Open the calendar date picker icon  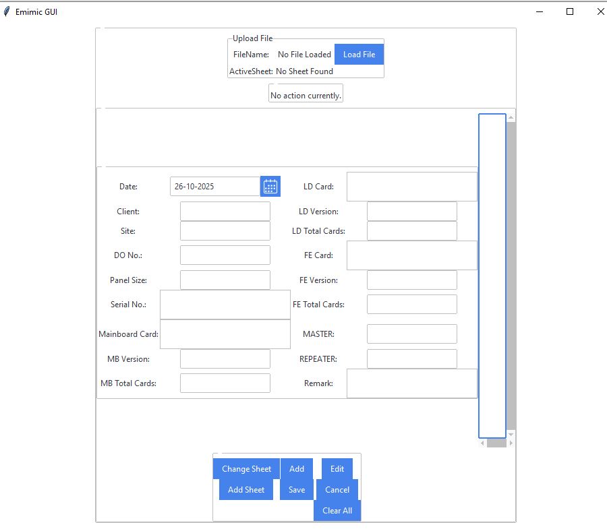270,187
